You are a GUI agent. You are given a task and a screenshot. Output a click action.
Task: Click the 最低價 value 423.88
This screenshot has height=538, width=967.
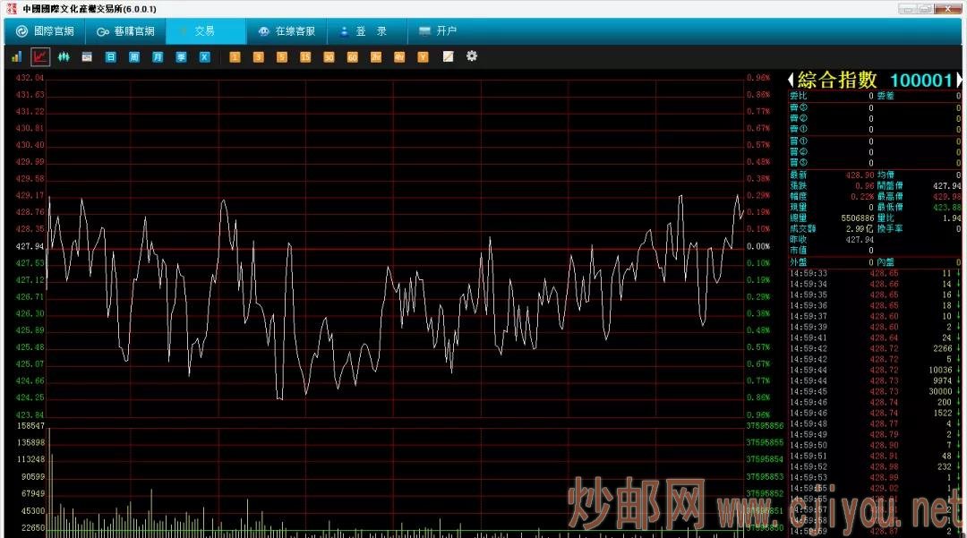[946, 208]
